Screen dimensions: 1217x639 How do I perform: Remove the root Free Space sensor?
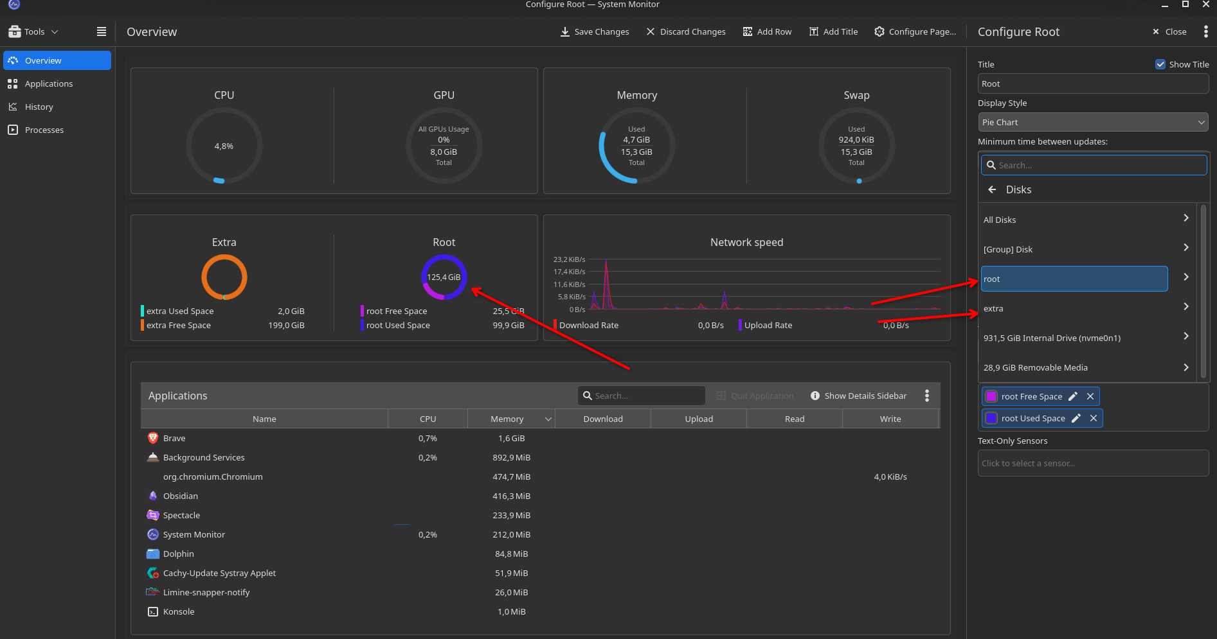1090,396
